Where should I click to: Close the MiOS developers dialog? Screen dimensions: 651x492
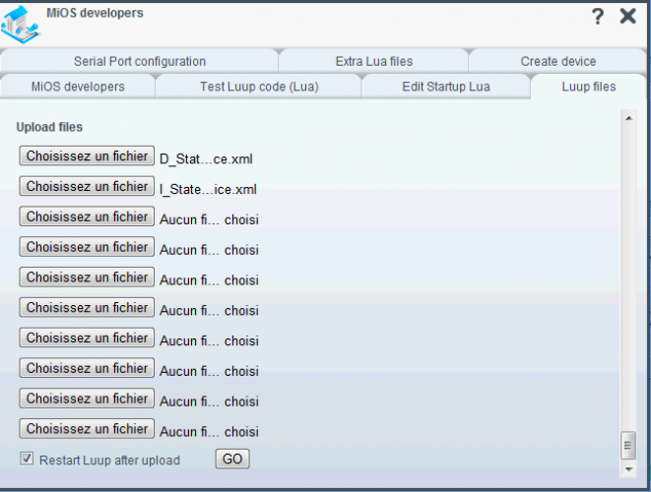pos(627,16)
